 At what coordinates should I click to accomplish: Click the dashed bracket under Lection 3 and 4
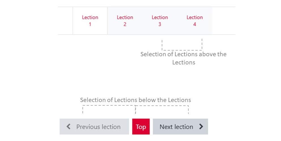[x=182, y=50]
